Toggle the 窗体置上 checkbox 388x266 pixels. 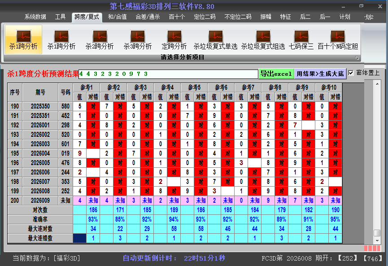(351, 73)
